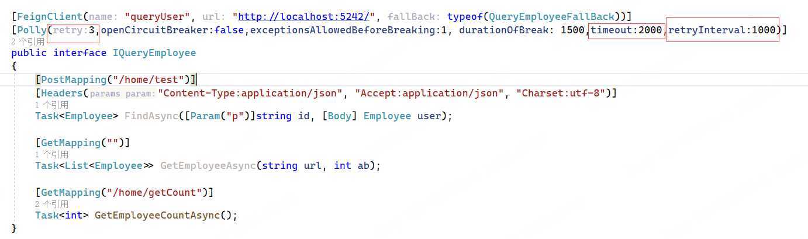This screenshot has height=239, width=808.
Task: Click the Body attribute in FindAsync
Action: pos(340,116)
